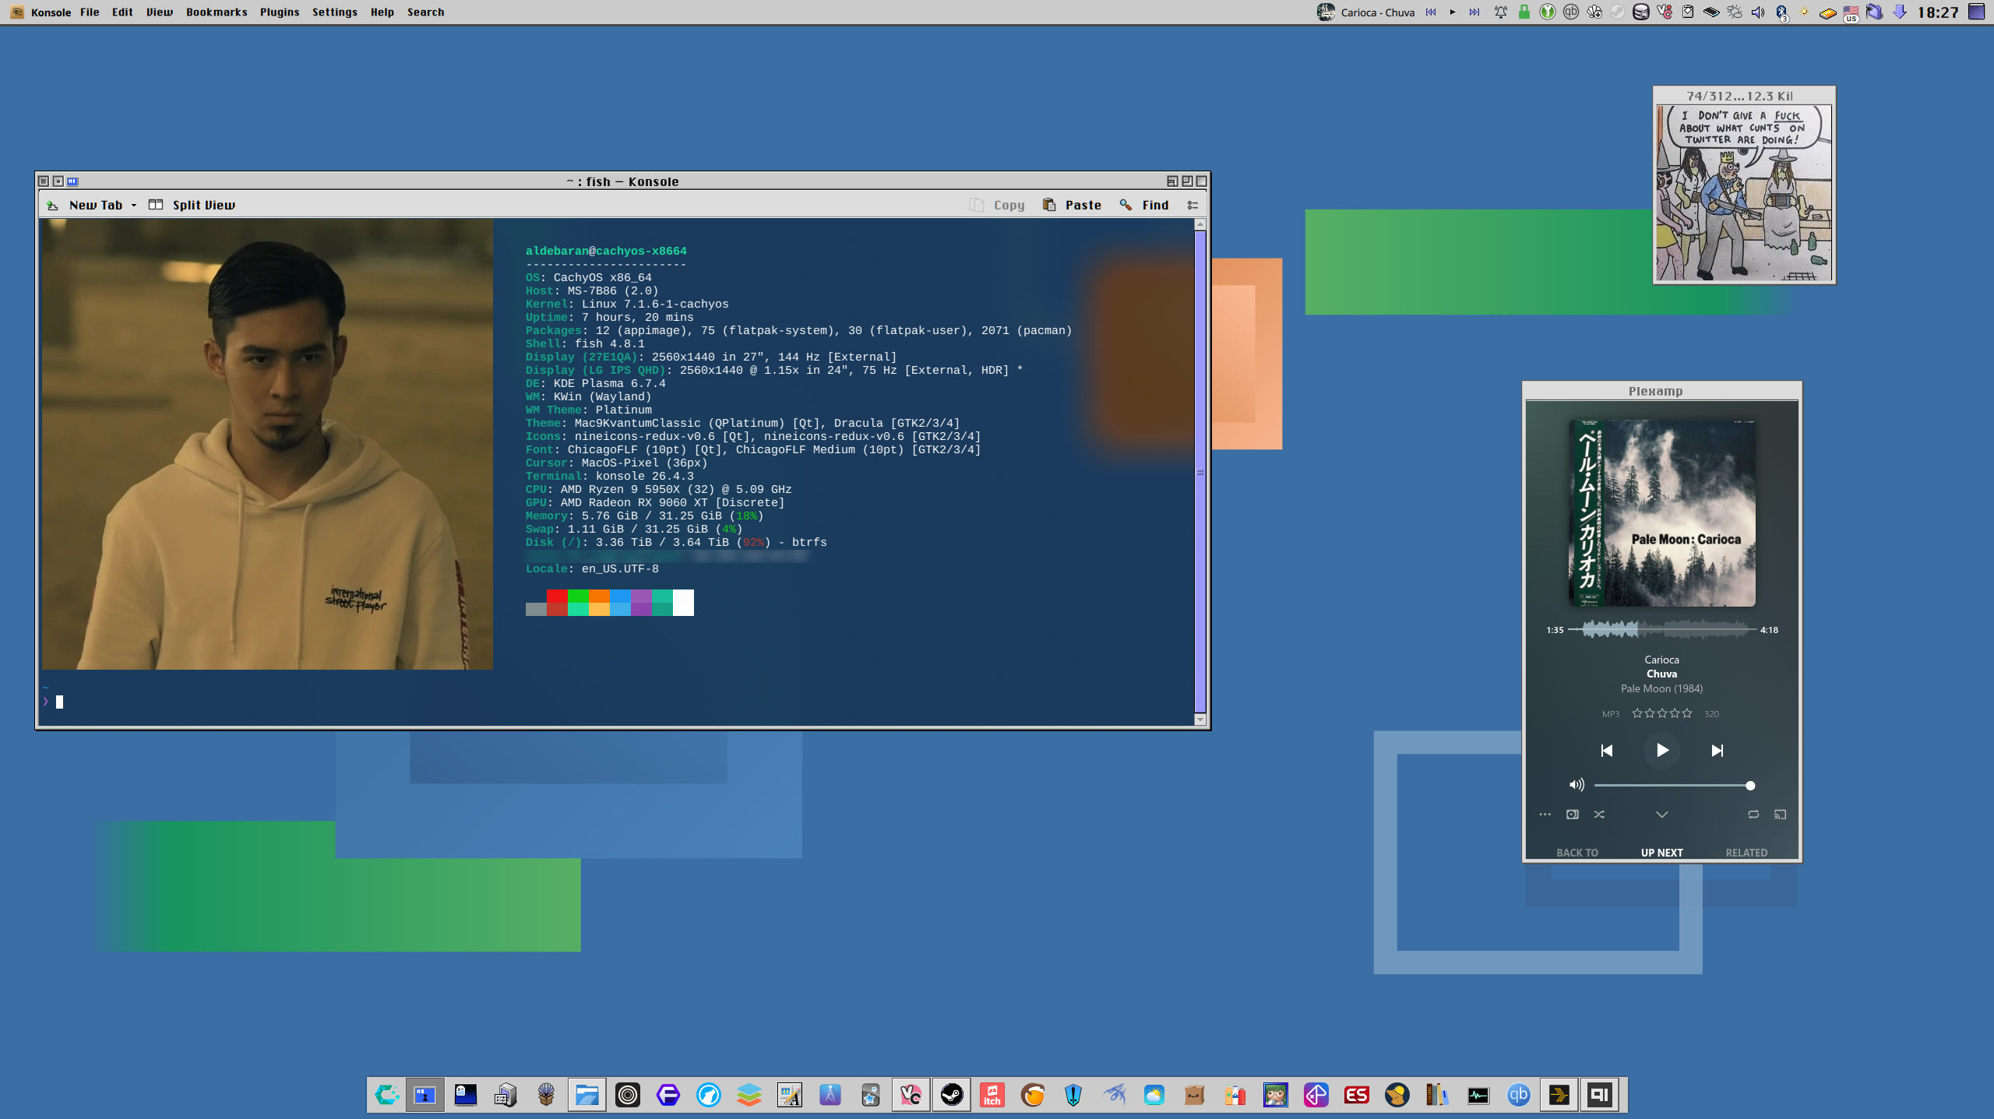1994x1119 pixels.
Task: Click the green lock tray icon
Action: tap(1524, 12)
